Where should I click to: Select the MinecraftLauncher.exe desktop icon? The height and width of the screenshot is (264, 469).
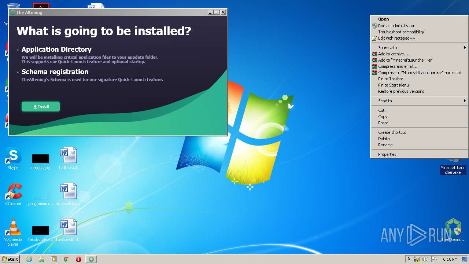coord(453,167)
